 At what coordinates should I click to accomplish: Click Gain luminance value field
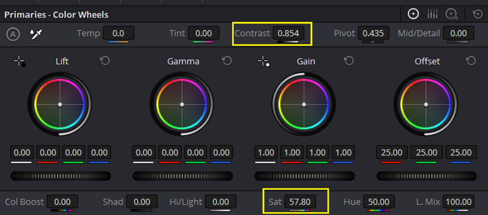(266, 152)
